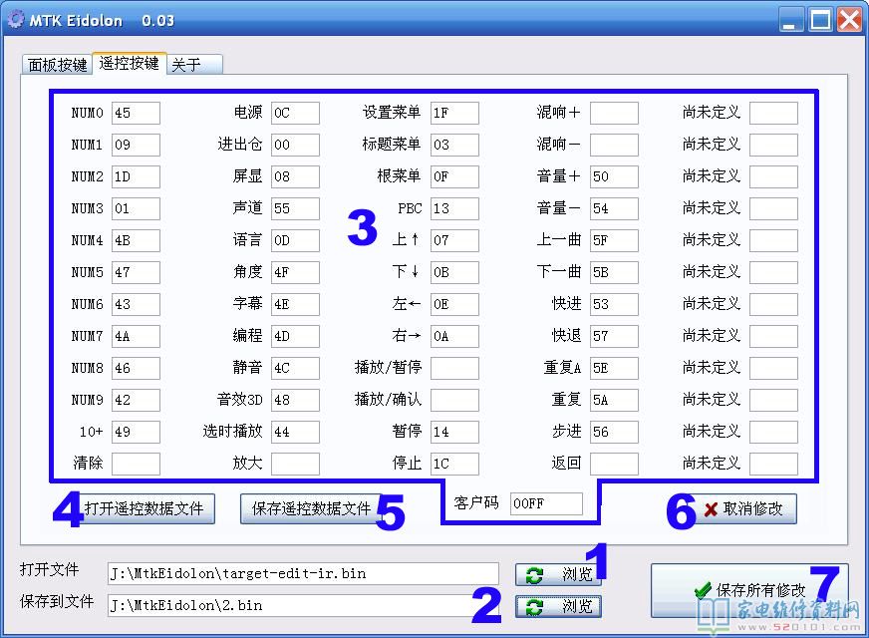
Task: Select the PBC code field
Action: click(x=455, y=209)
